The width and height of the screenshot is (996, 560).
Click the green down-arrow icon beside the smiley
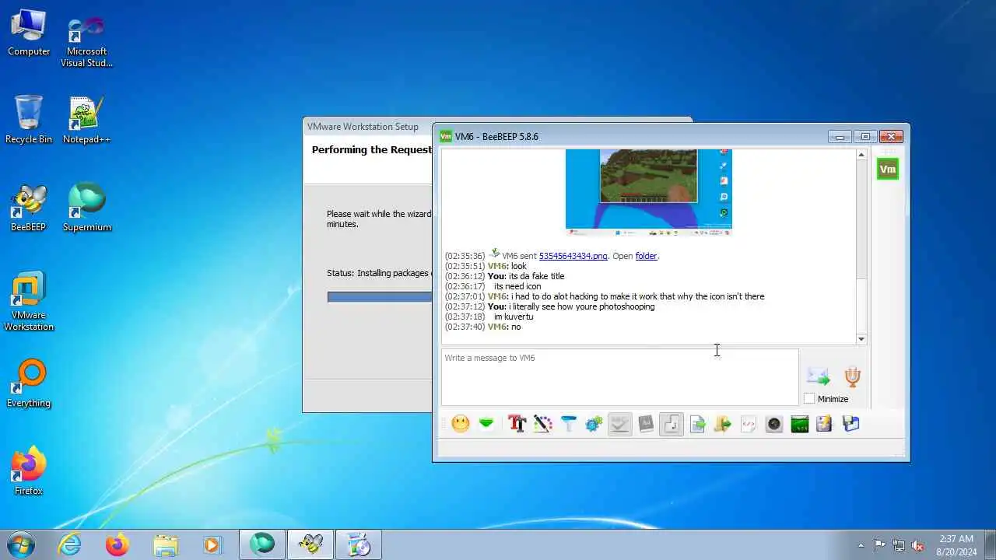click(486, 424)
